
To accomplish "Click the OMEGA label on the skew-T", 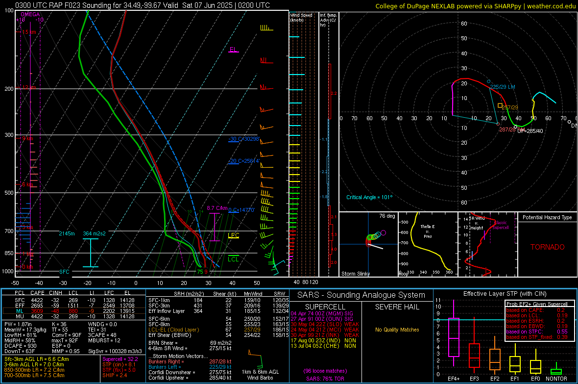I will tap(30, 14).
